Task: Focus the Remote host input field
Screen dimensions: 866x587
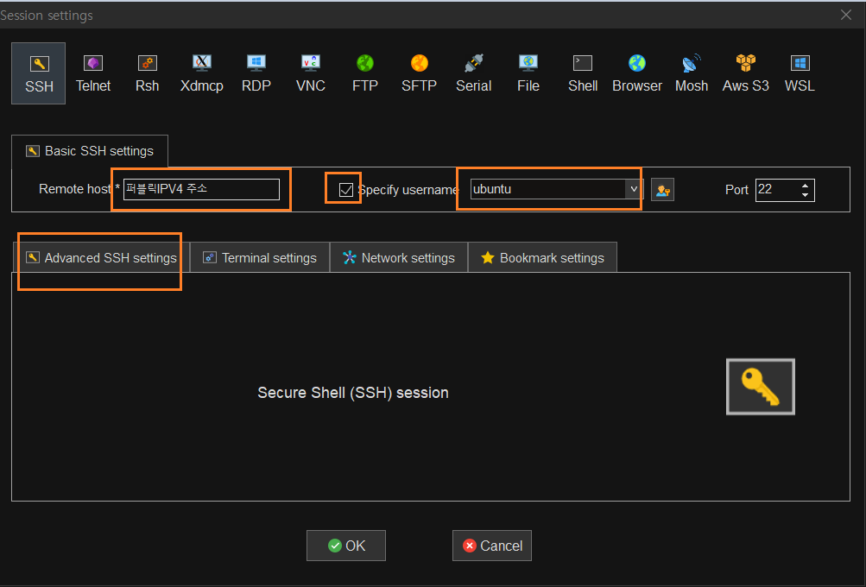Action: click(x=201, y=189)
